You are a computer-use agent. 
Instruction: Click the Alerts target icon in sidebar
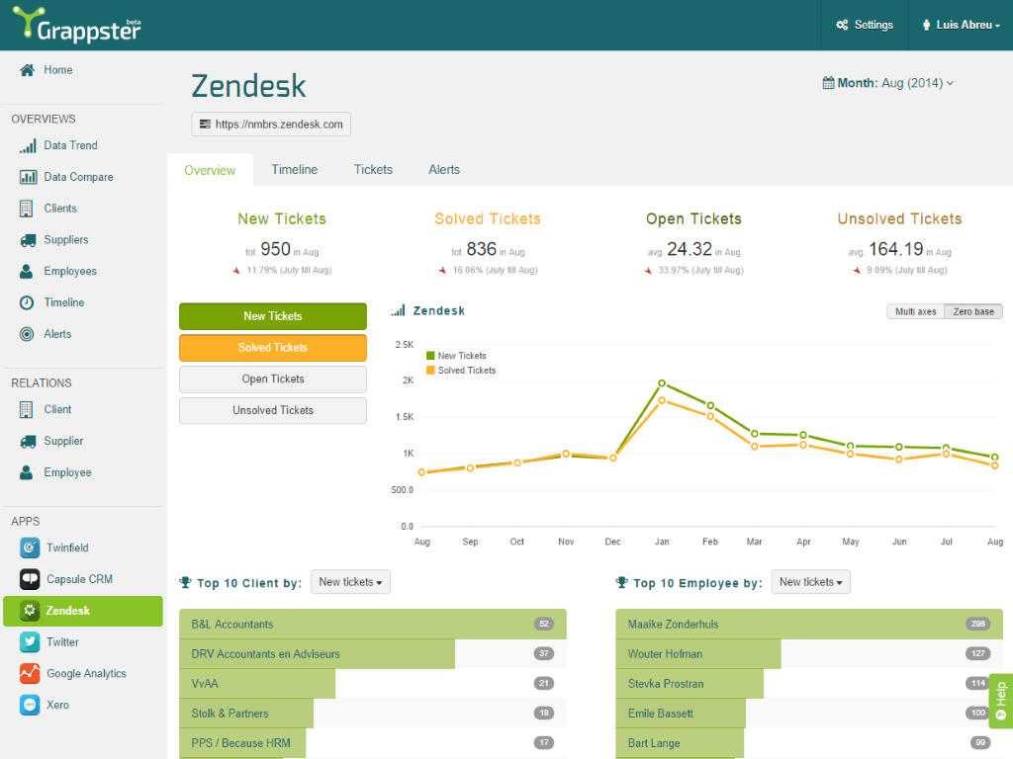[28, 334]
